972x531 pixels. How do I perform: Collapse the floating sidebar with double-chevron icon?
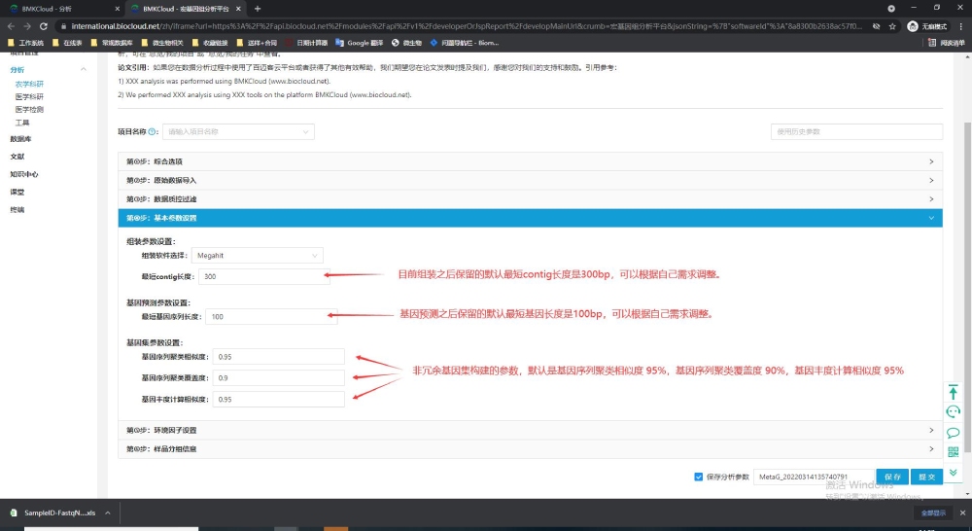(x=953, y=472)
